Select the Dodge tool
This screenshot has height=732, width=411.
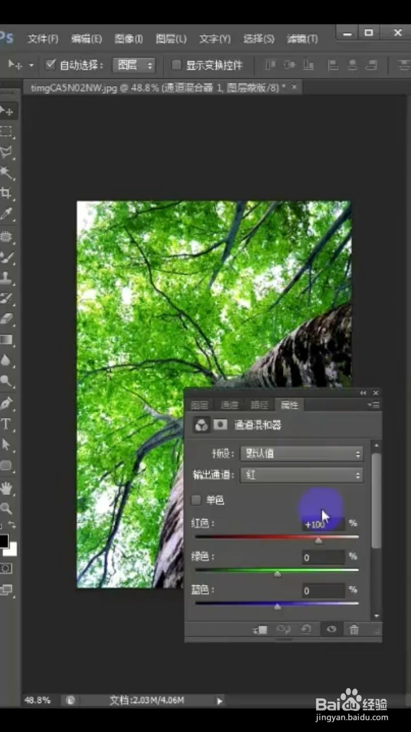[6, 381]
